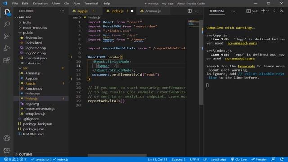Open Explorer panel ellipsis menu
This screenshot has height=162, width=288.
(62, 11)
